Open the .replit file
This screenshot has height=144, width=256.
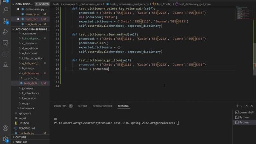click(x=30, y=118)
